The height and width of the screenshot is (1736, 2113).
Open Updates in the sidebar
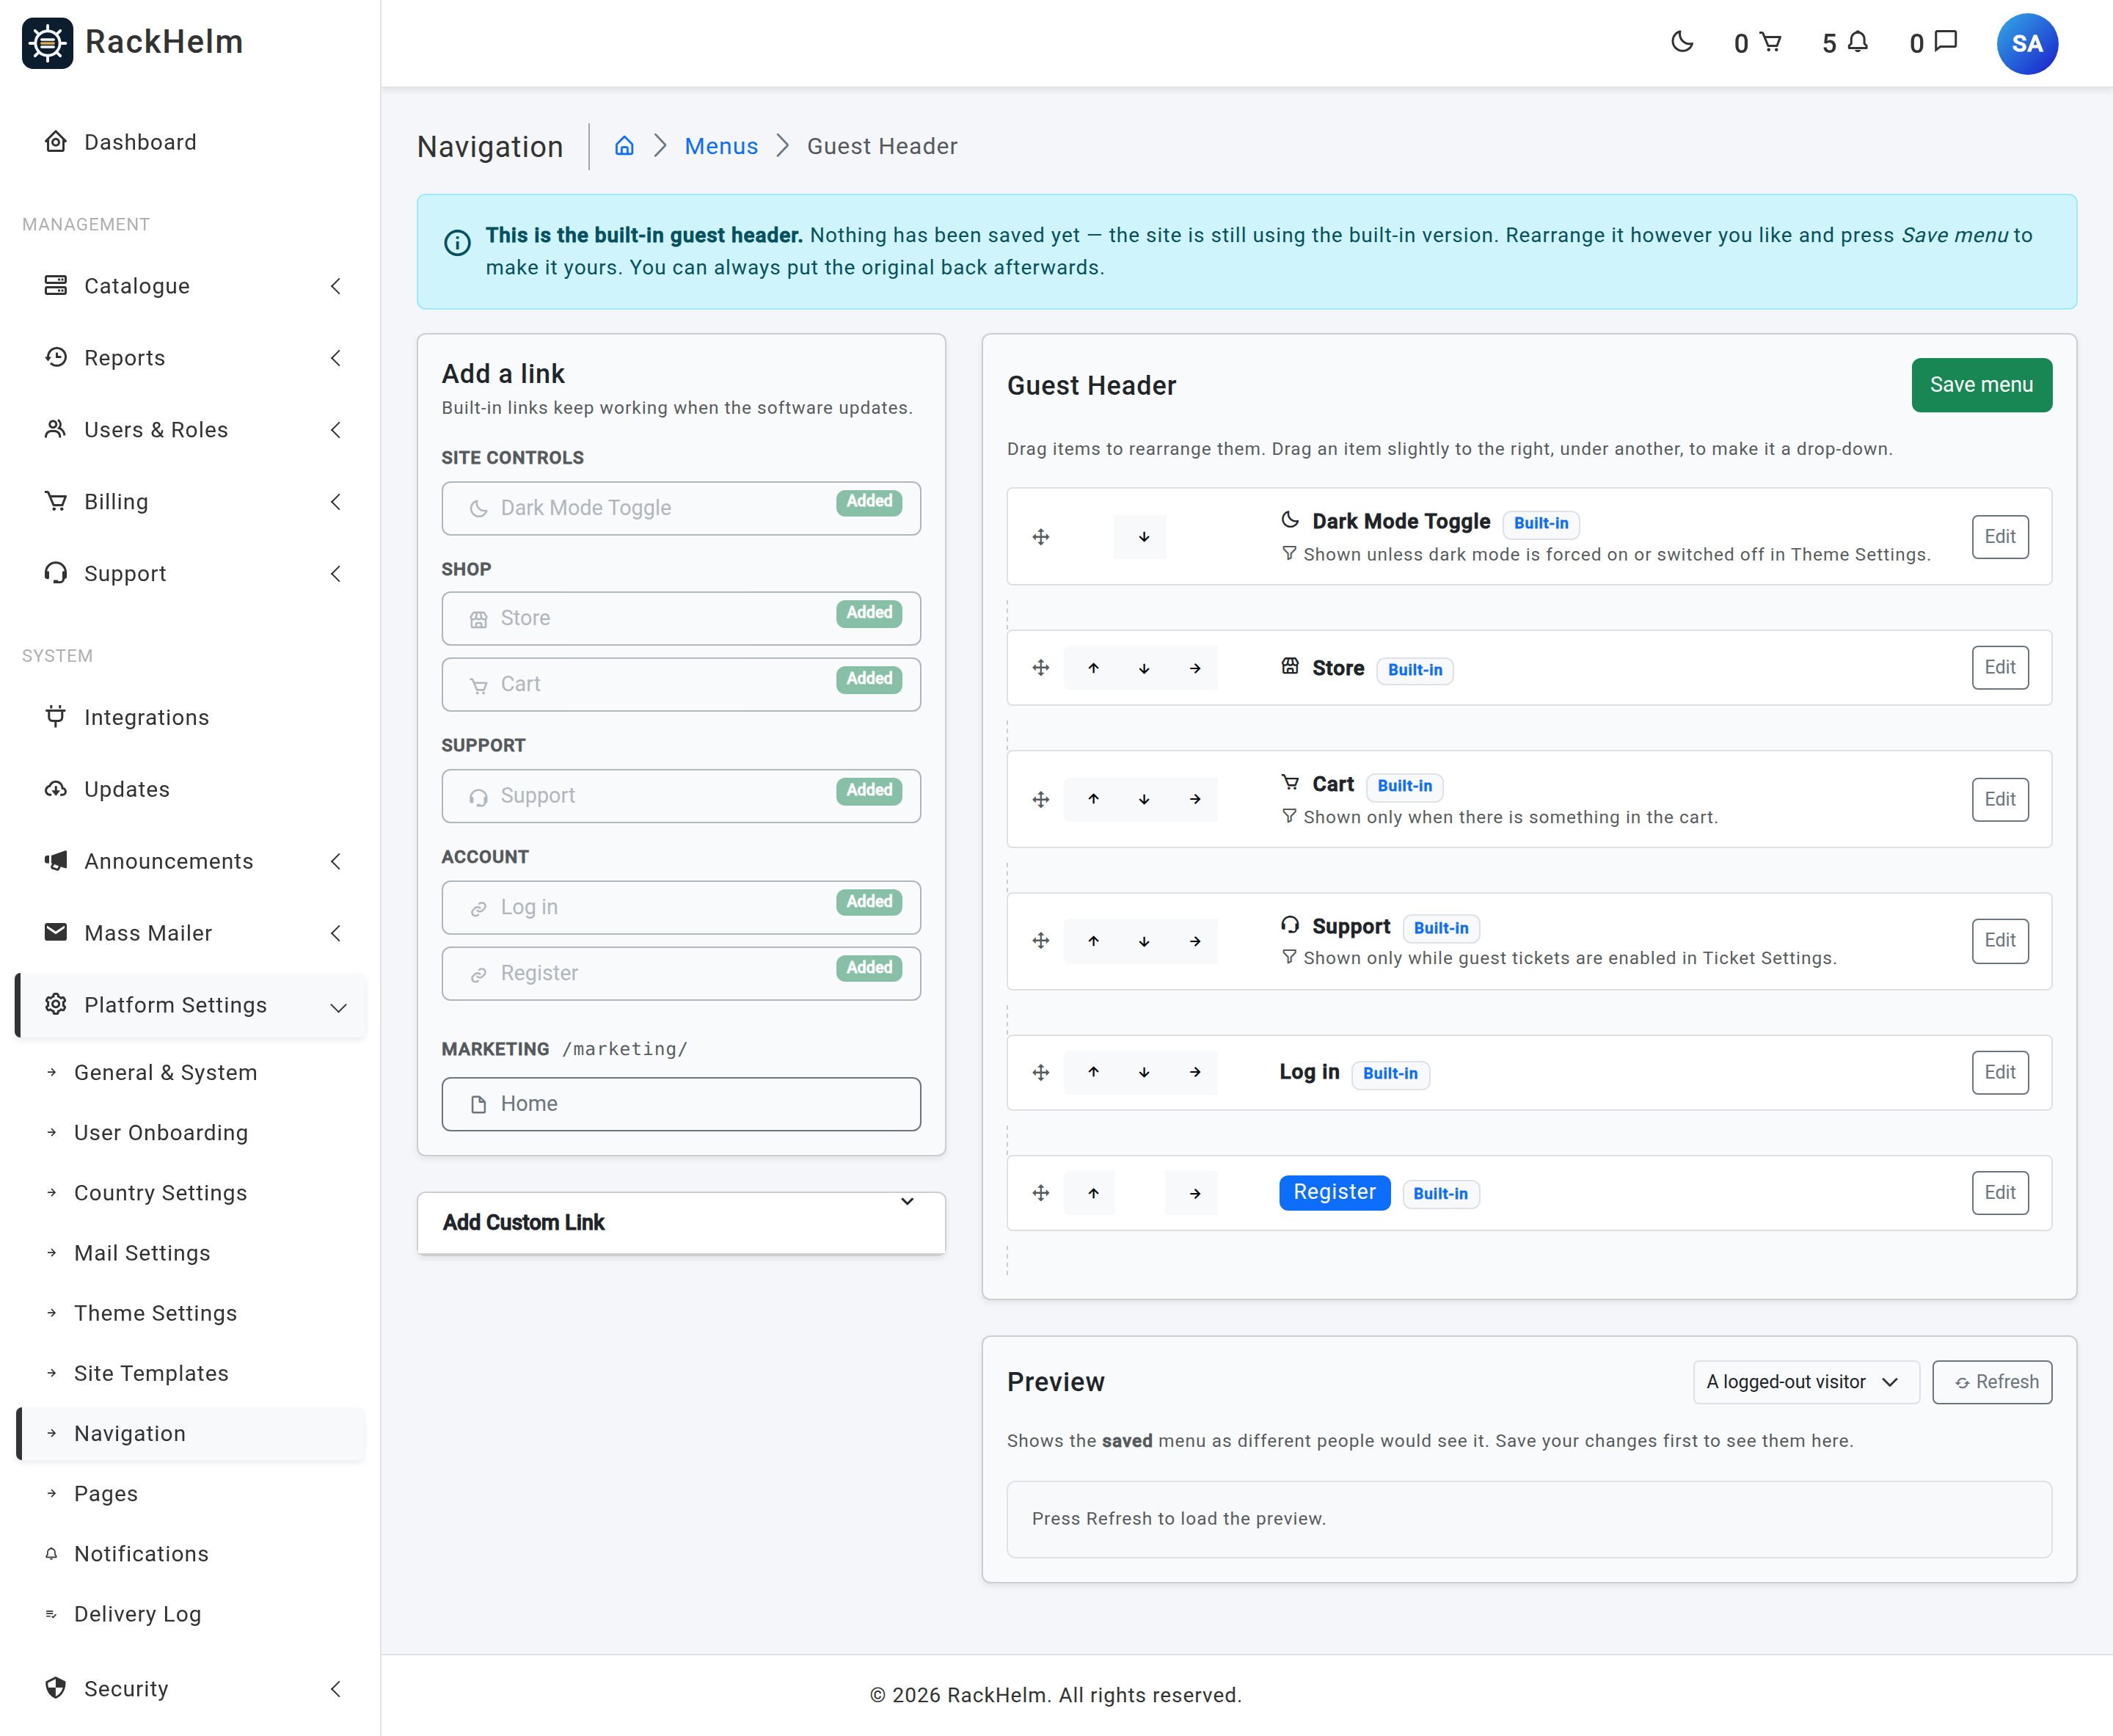coord(190,789)
